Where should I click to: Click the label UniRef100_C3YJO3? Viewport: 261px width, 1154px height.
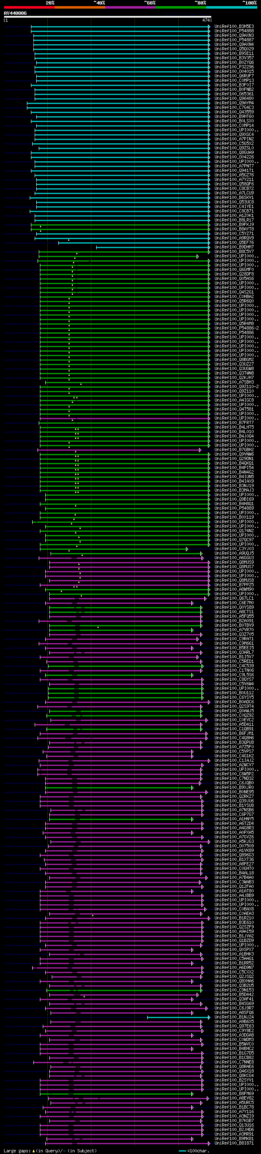[x=234, y=548]
